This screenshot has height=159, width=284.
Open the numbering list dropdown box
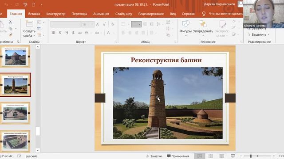click(x=136, y=24)
